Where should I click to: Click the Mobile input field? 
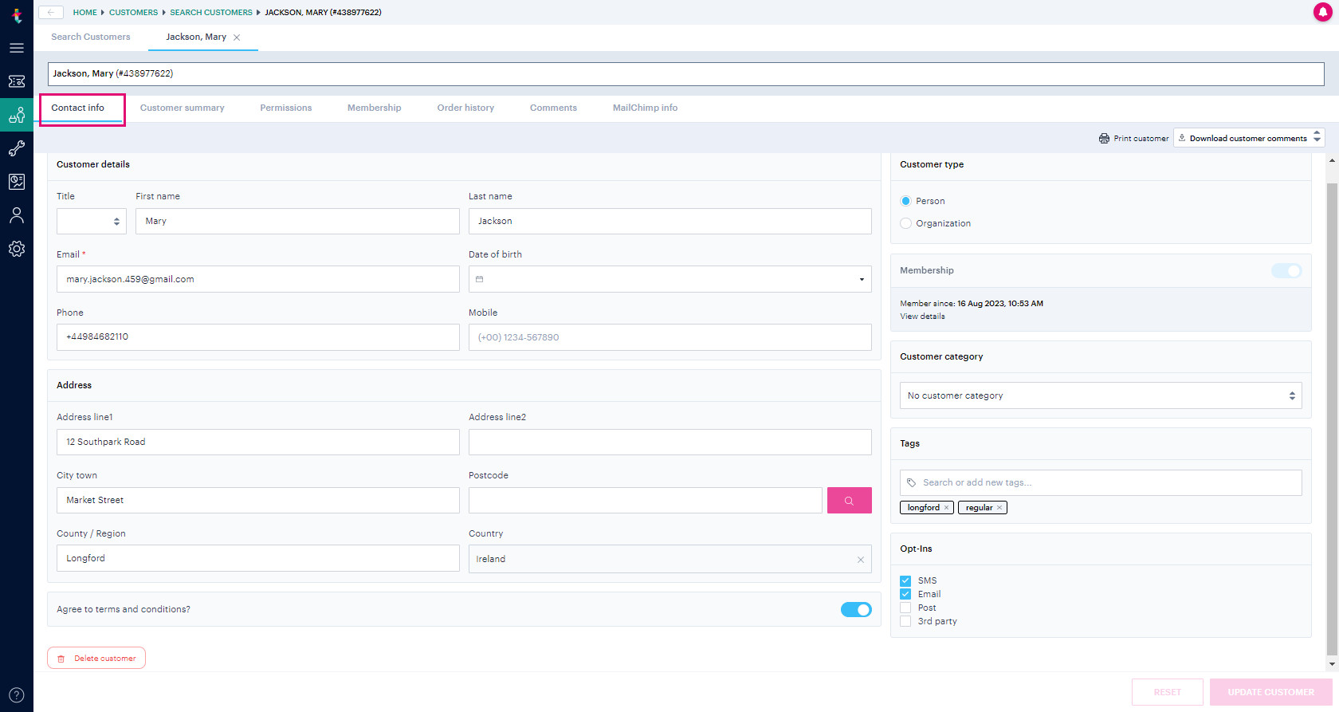[669, 338]
